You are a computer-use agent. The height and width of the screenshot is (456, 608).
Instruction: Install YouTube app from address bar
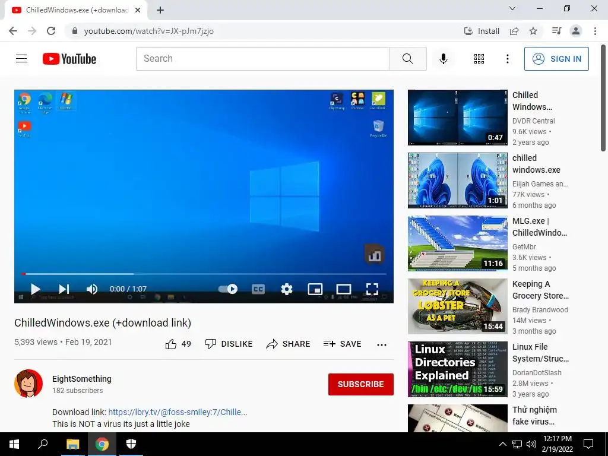tap(482, 31)
